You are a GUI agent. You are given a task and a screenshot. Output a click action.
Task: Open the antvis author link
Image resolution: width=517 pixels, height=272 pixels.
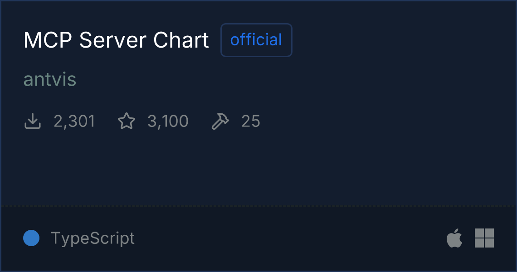50,80
